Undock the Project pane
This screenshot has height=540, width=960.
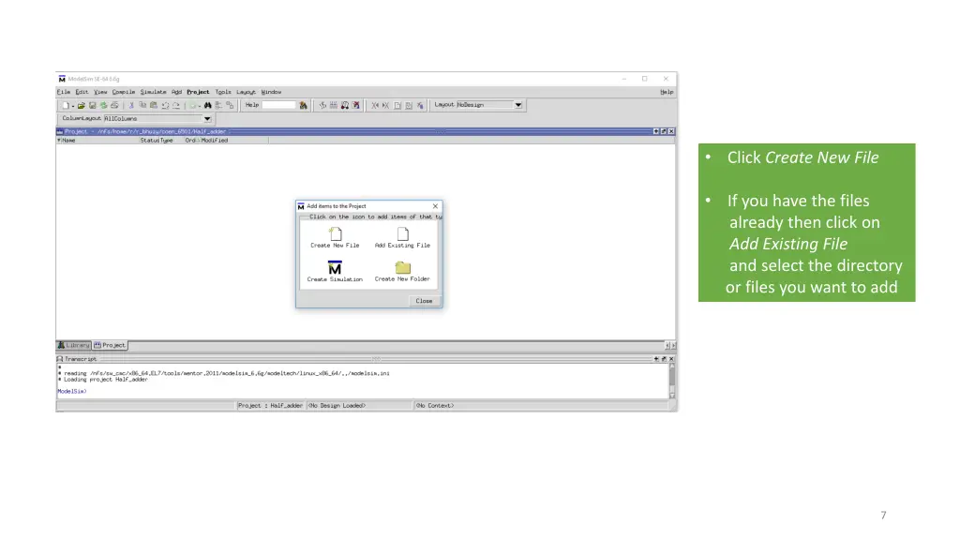tap(664, 131)
